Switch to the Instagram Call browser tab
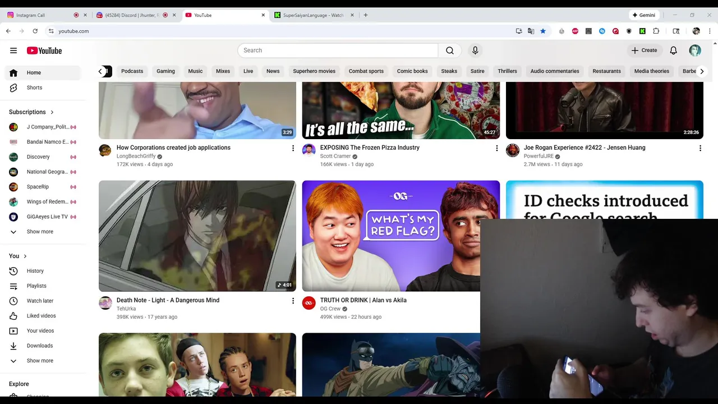Image resolution: width=718 pixels, height=404 pixels. click(39, 15)
